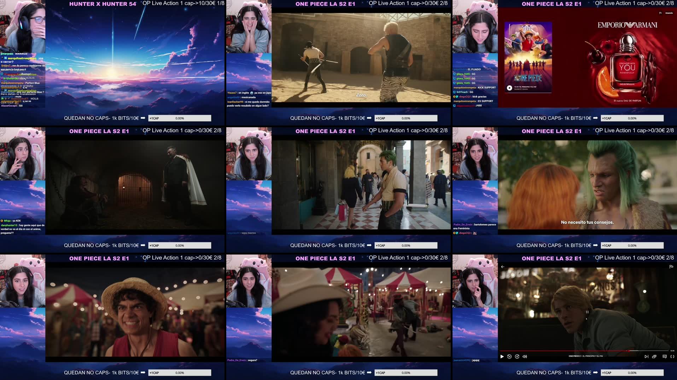
Task: Click the +1CAP progress bar under Hunter X Hunter
Action: [x=180, y=118]
